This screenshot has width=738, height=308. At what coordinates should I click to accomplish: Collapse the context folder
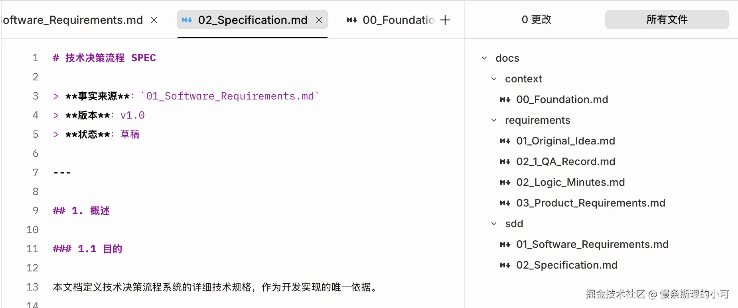coord(494,79)
